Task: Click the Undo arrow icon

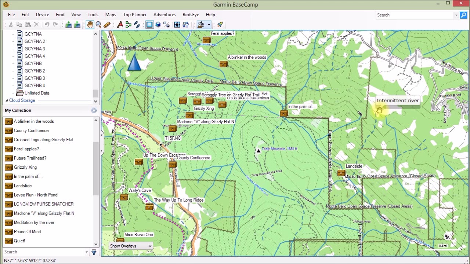Action: pyautogui.click(x=47, y=25)
